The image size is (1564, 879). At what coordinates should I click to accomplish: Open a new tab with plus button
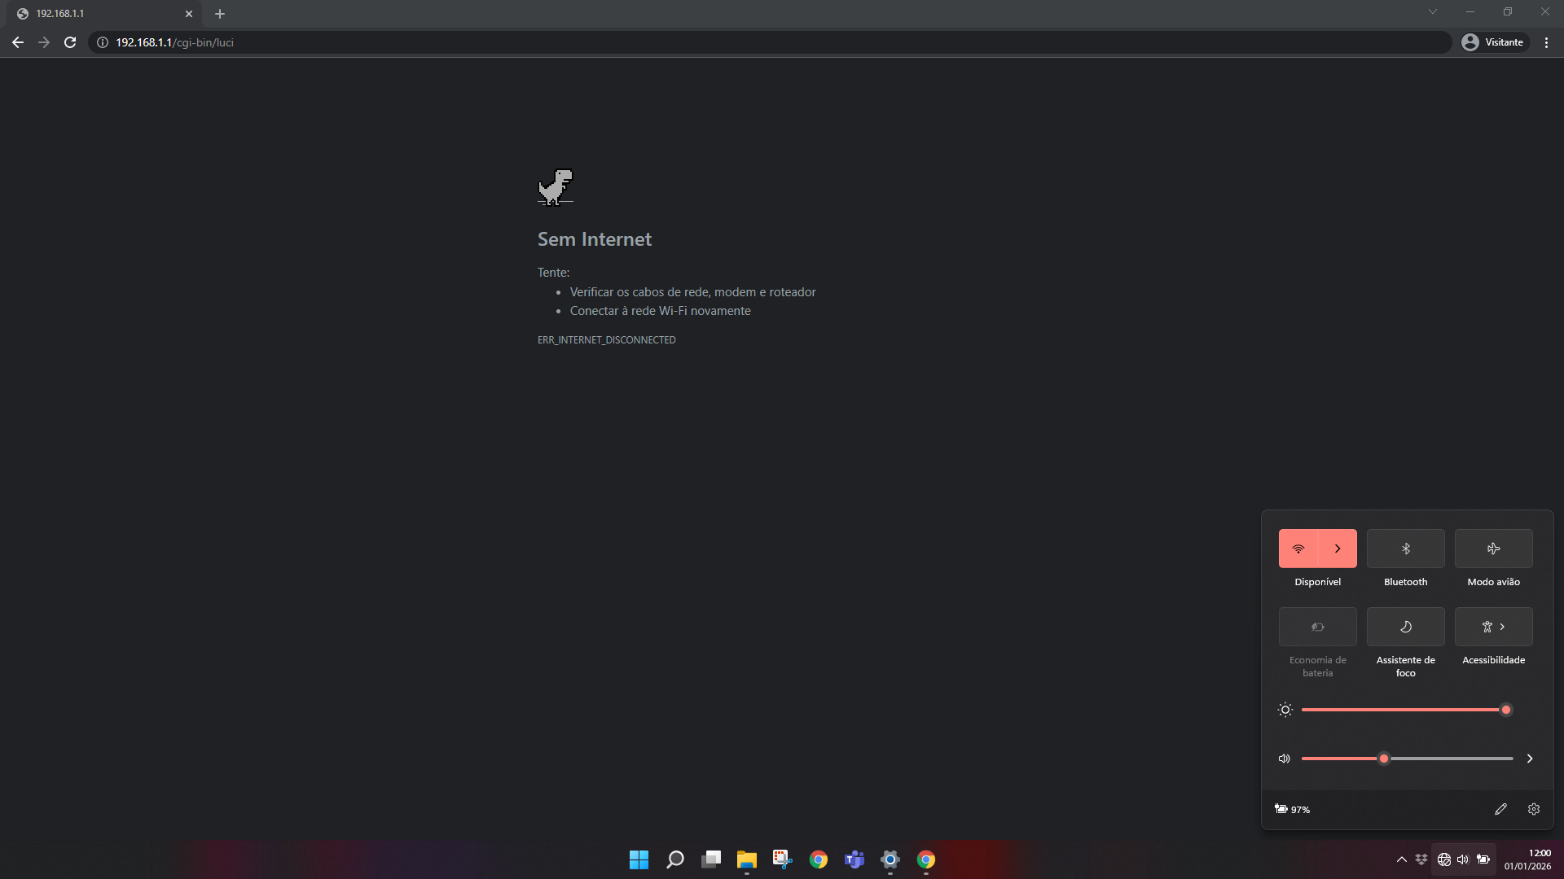220,14
